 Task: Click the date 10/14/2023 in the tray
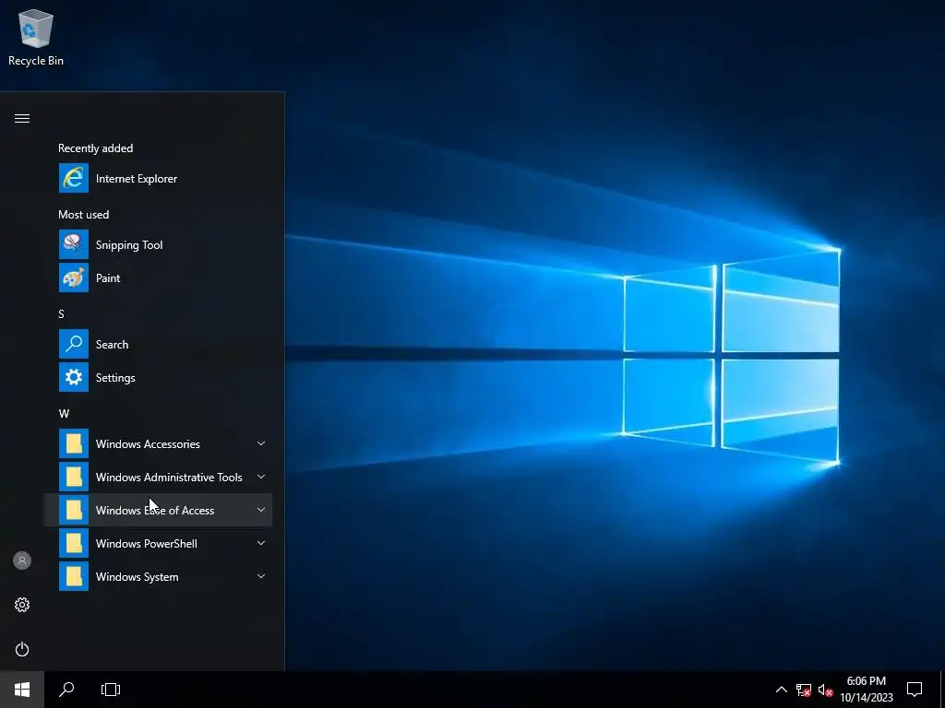point(867,698)
